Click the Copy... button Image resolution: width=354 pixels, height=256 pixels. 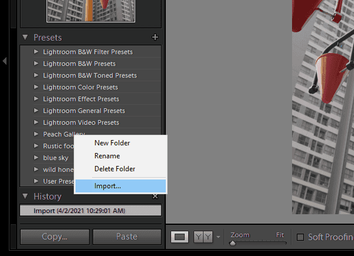coord(55,237)
